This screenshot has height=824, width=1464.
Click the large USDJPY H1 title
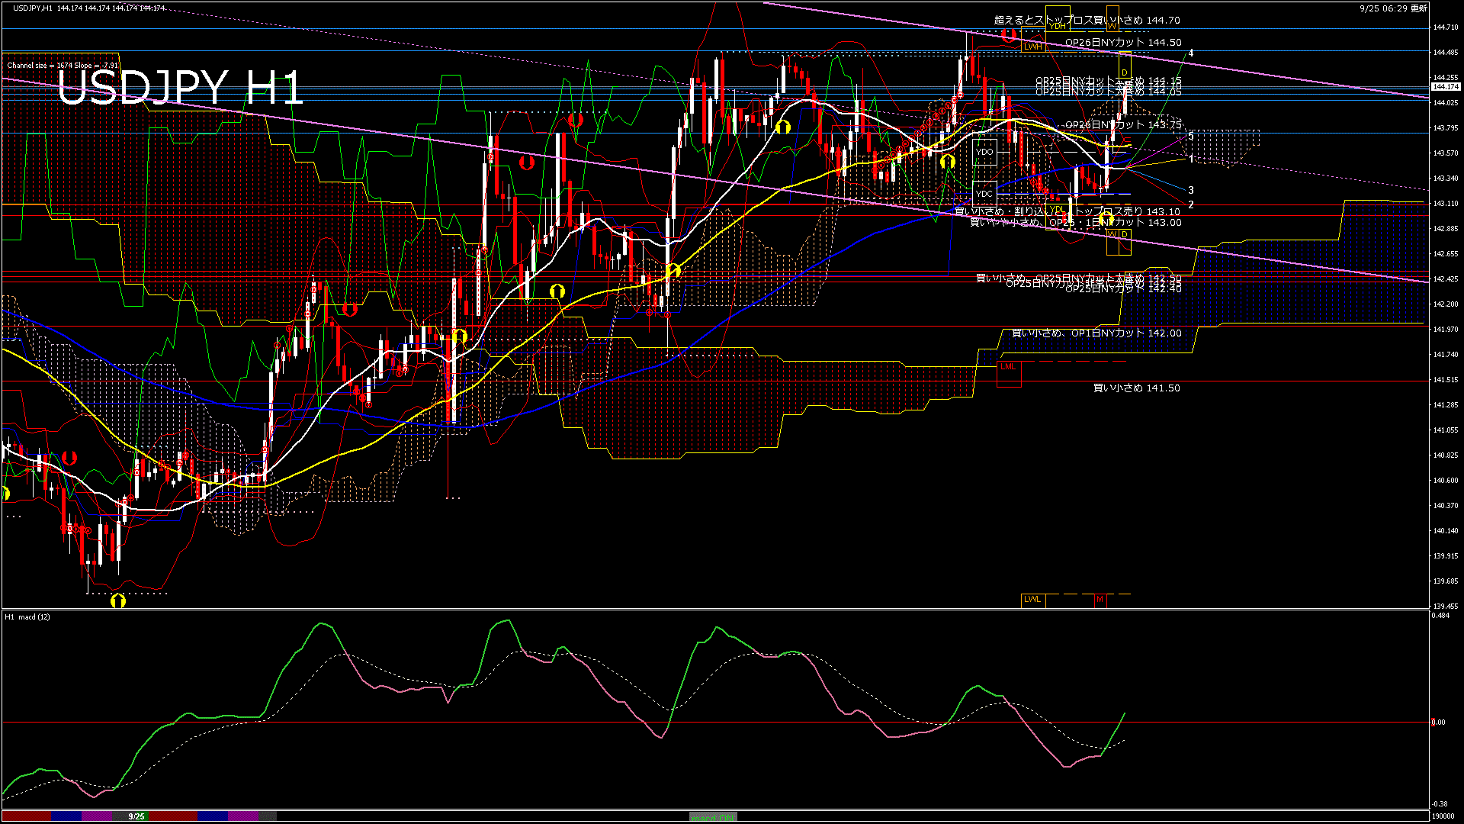click(181, 88)
